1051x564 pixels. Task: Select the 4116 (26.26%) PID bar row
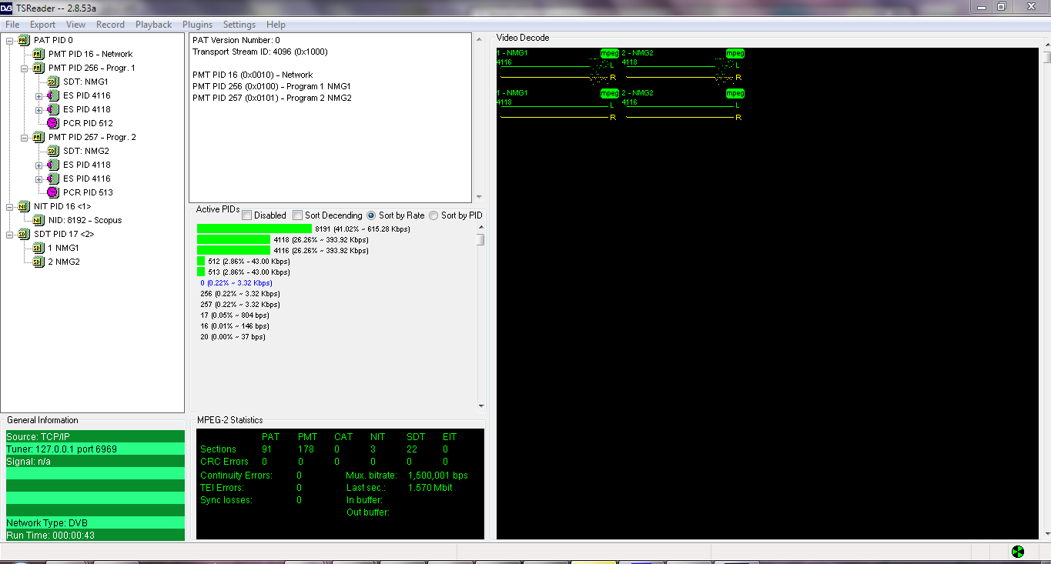coord(283,250)
